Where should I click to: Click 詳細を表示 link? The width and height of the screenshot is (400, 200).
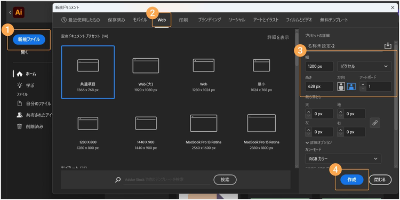coord(278,37)
